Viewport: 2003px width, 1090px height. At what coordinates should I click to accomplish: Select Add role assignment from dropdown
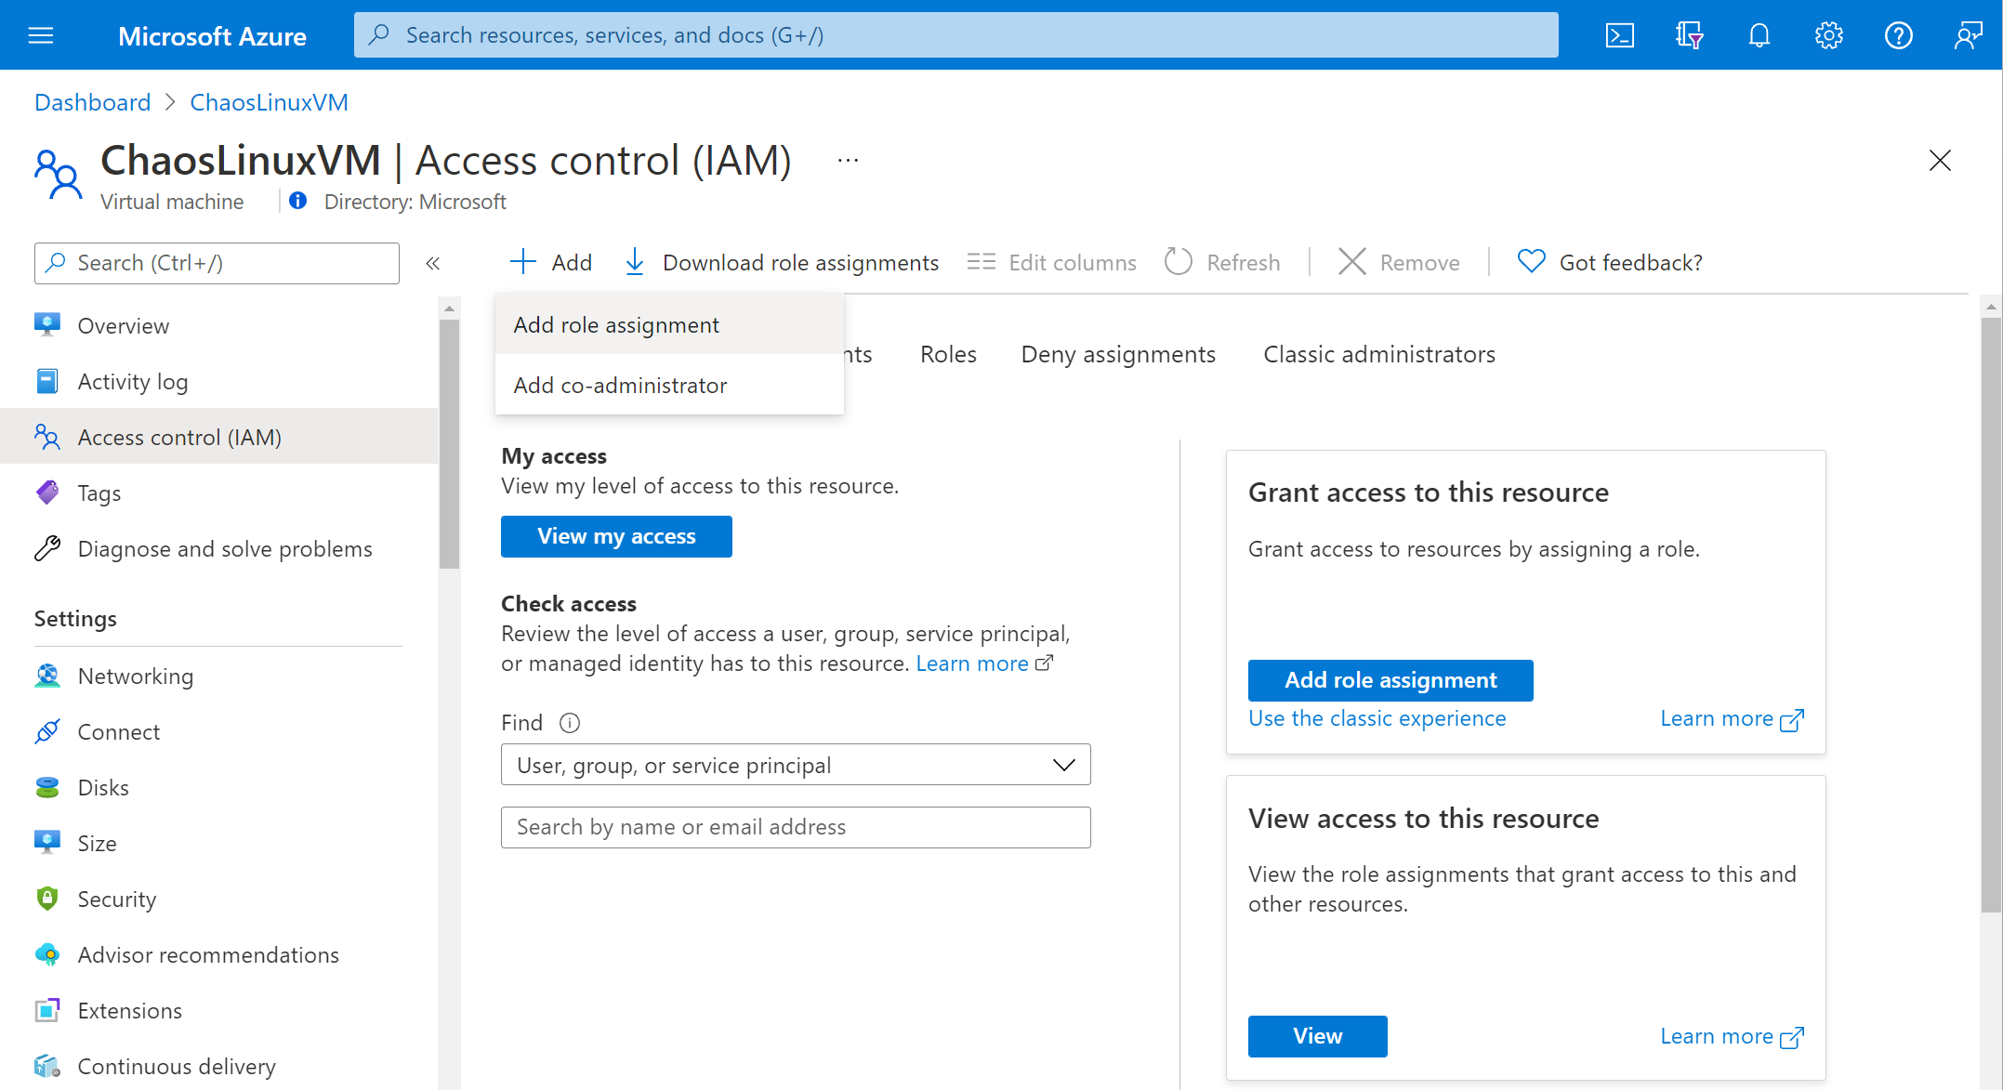click(x=615, y=323)
